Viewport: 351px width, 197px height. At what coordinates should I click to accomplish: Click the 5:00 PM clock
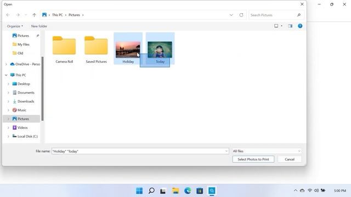tap(340, 191)
